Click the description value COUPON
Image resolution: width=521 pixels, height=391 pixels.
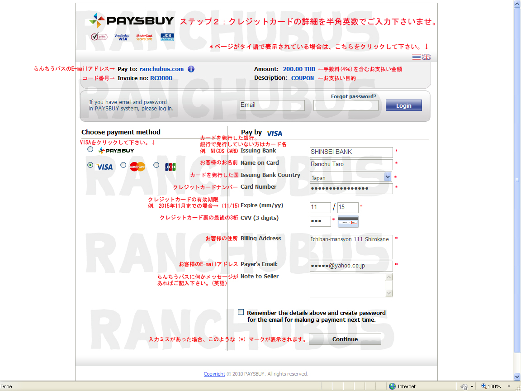coord(303,78)
